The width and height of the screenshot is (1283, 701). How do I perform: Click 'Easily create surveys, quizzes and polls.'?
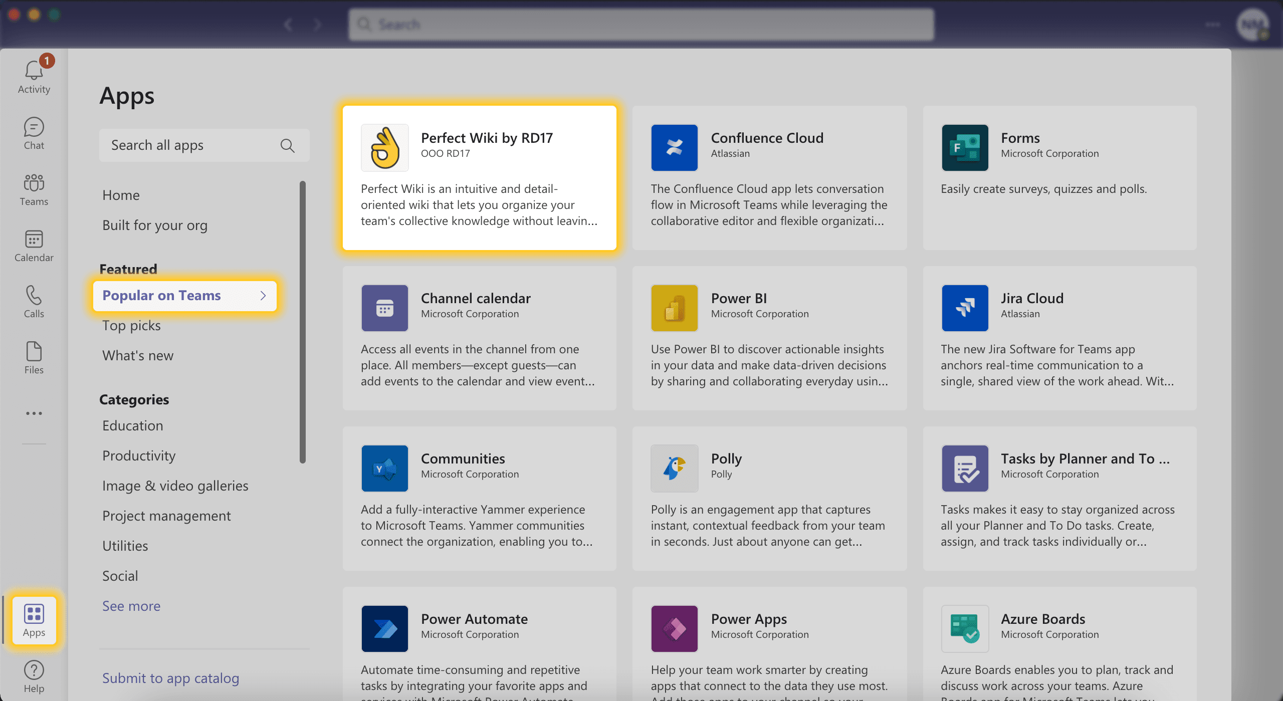click(x=1043, y=189)
